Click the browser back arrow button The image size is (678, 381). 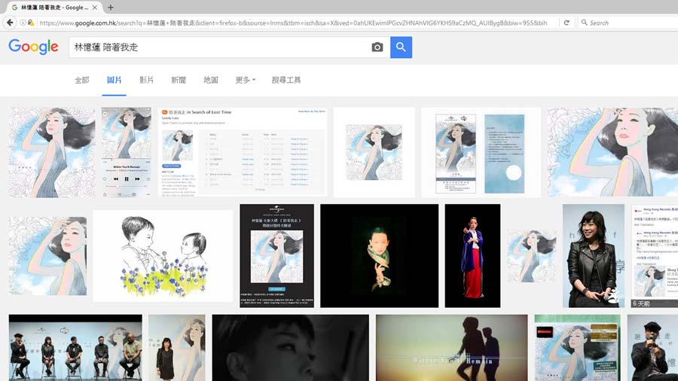[10, 23]
